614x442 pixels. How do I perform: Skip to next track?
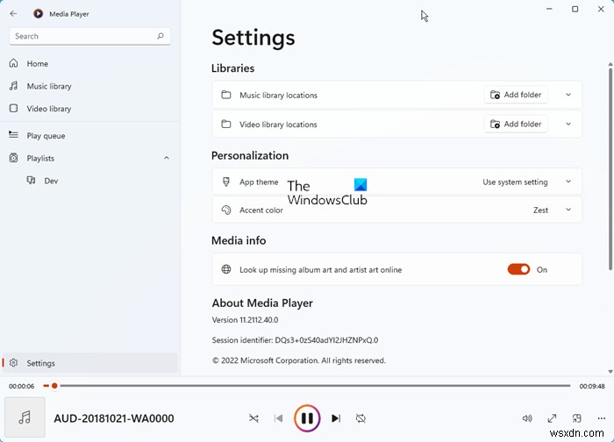pyautogui.click(x=336, y=418)
